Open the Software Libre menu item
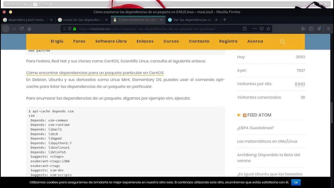 [111, 41]
